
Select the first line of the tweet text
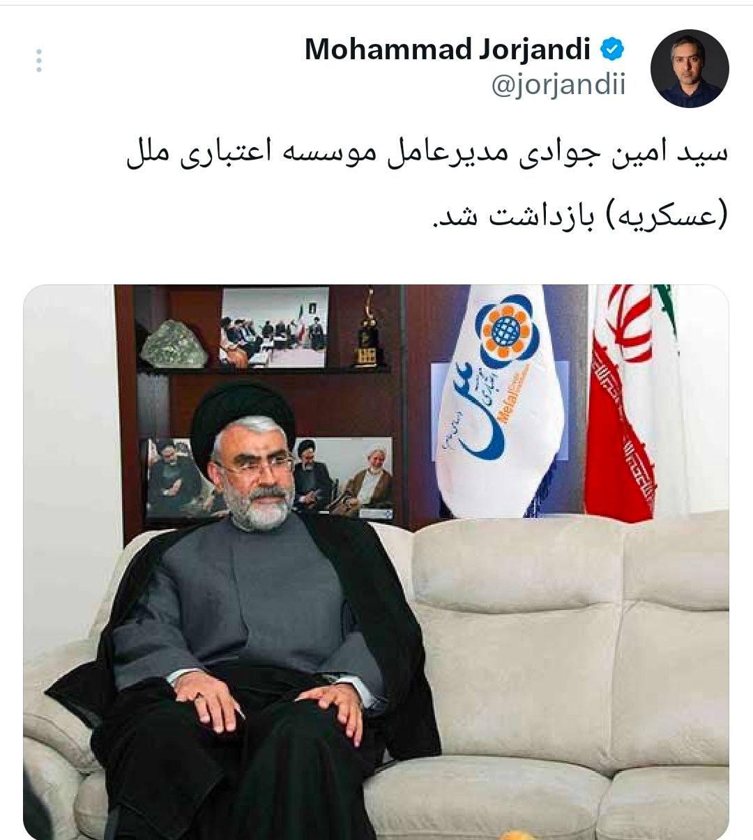pos(427,156)
